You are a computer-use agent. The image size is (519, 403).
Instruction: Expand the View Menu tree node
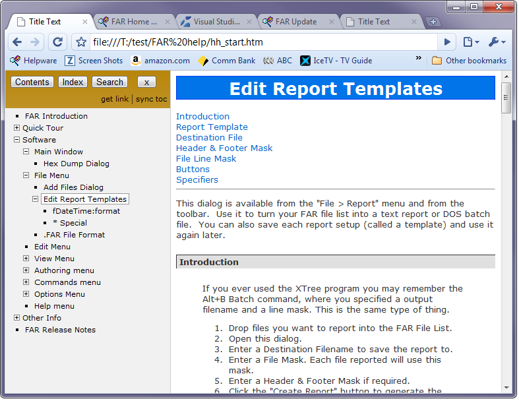pos(26,259)
